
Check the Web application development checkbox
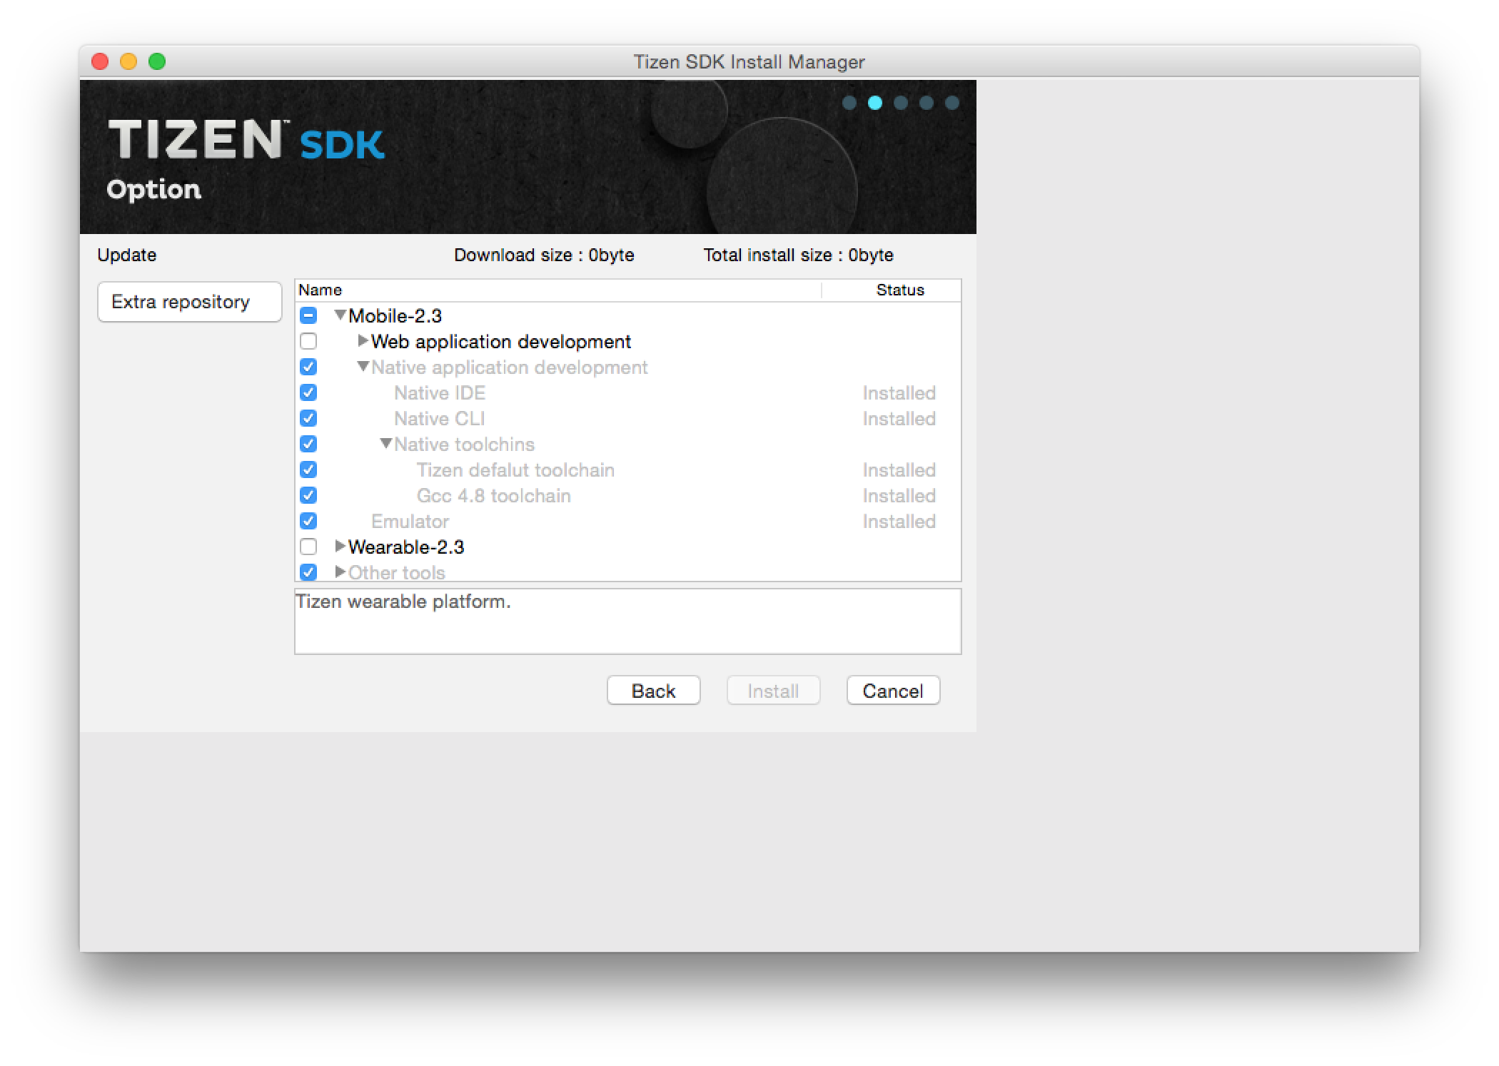pyautogui.click(x=308, y=341)
